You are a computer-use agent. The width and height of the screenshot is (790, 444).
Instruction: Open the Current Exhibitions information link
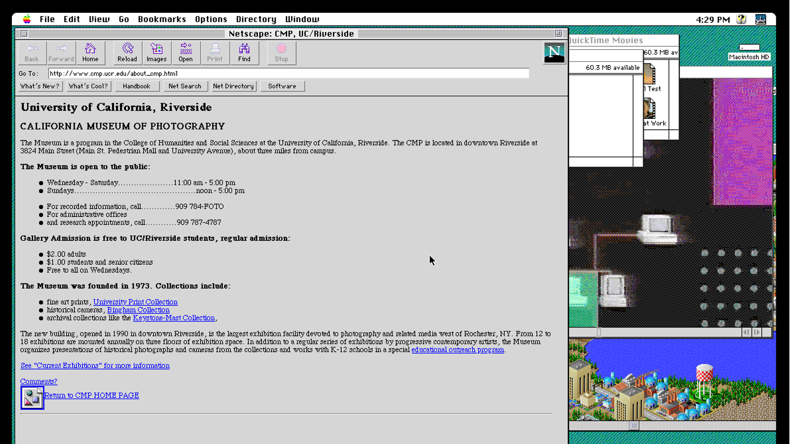pos(95,366)
